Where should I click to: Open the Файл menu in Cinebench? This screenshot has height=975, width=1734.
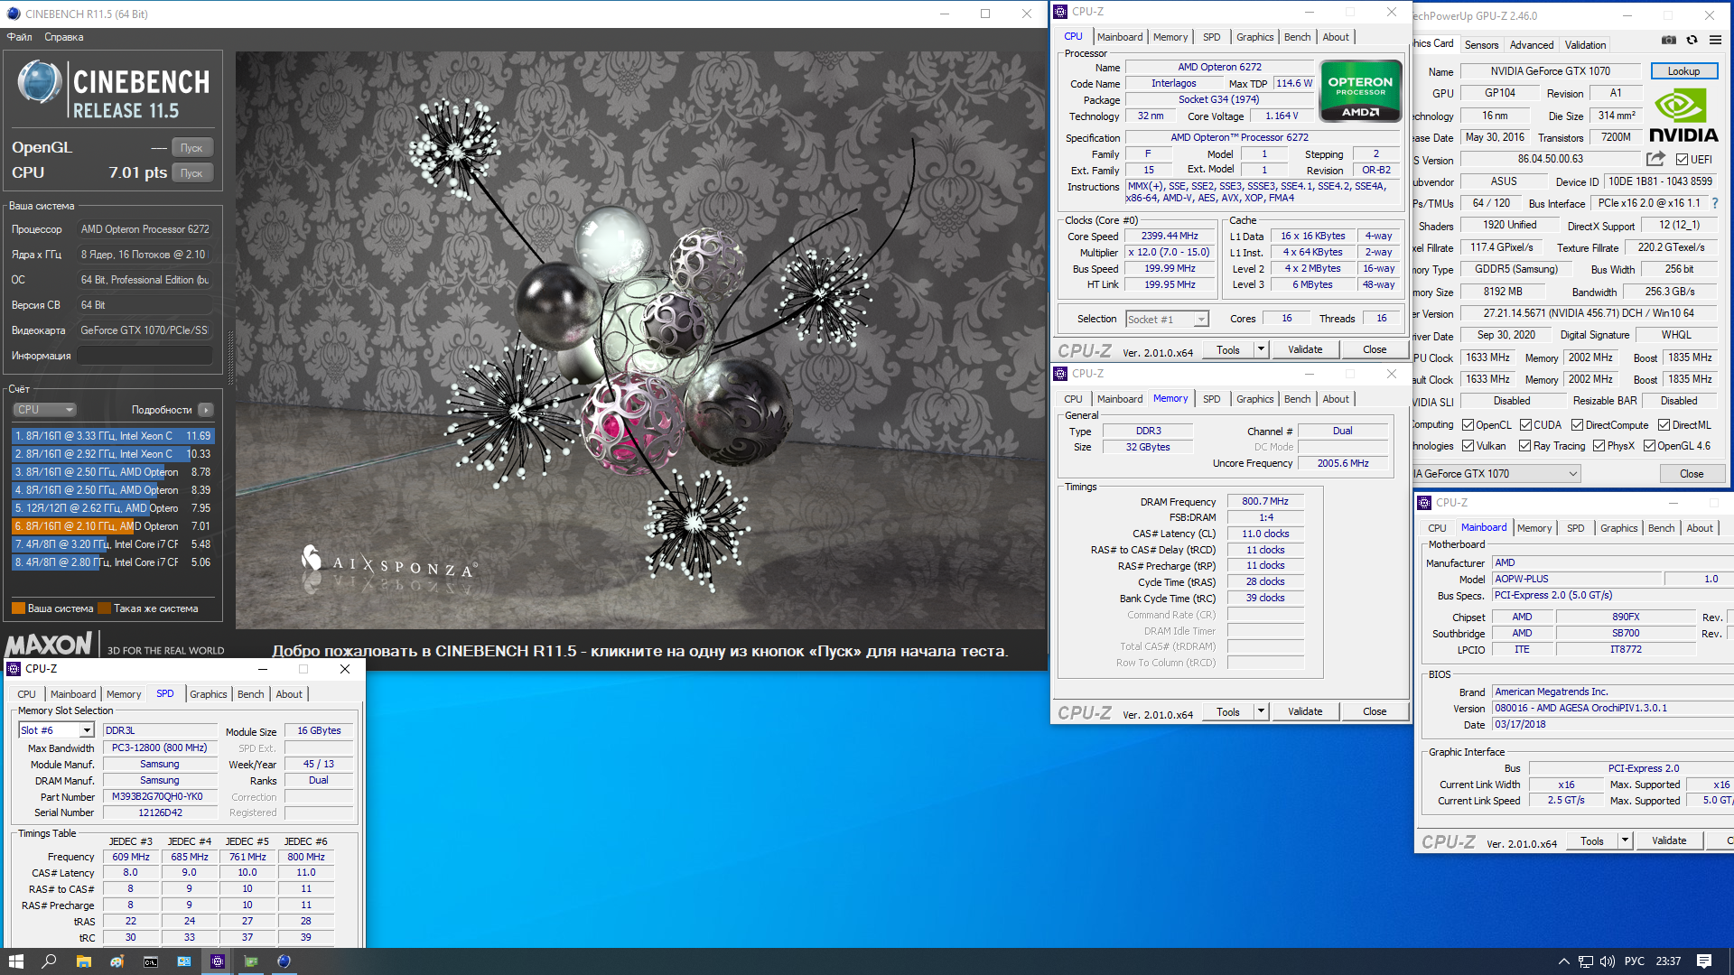point(20,37)
